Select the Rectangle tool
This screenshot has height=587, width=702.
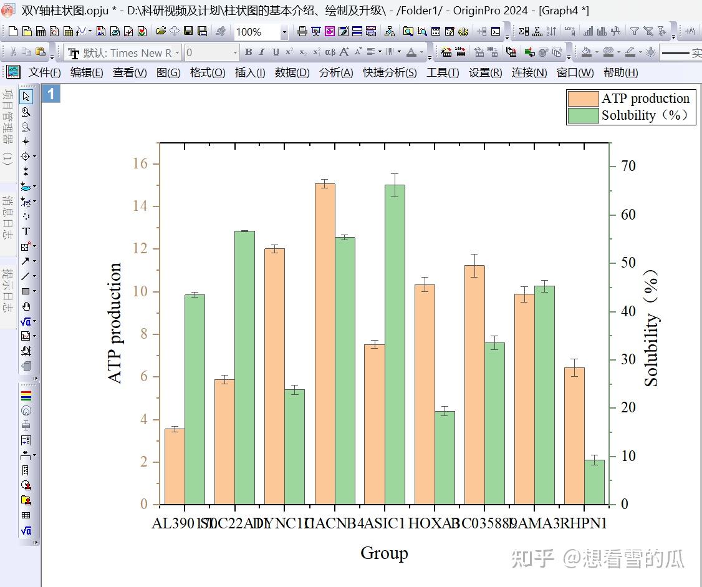pyautogui.click(x=26, y=291)
